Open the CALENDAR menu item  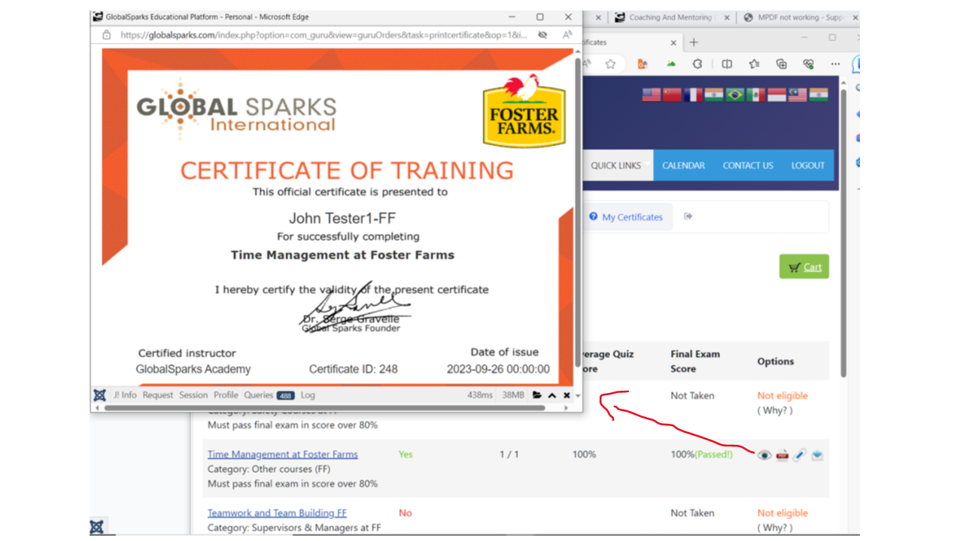[684, 165]
